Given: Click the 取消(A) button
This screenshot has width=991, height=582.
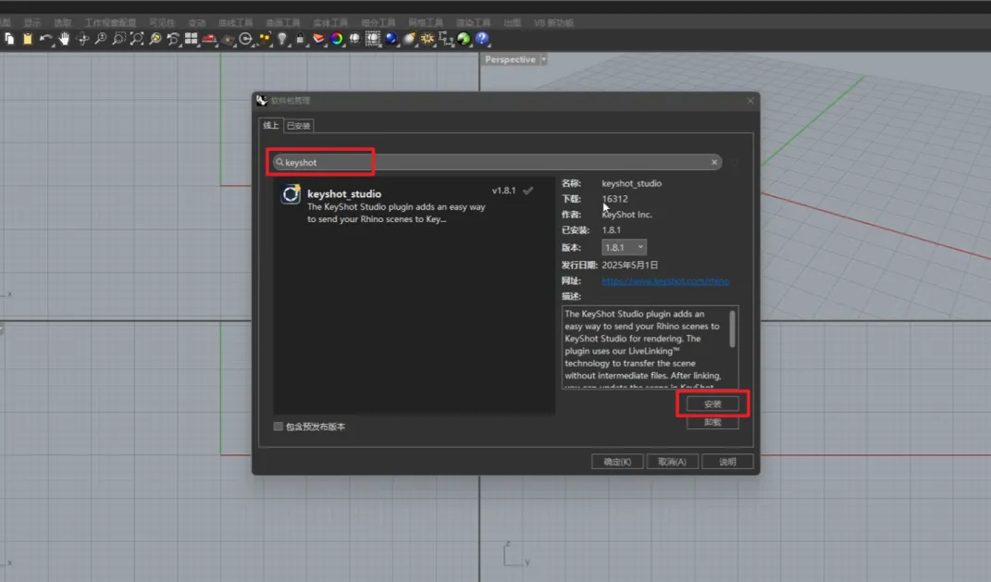Looking at the screenshot, I should [x=672, y=462].
